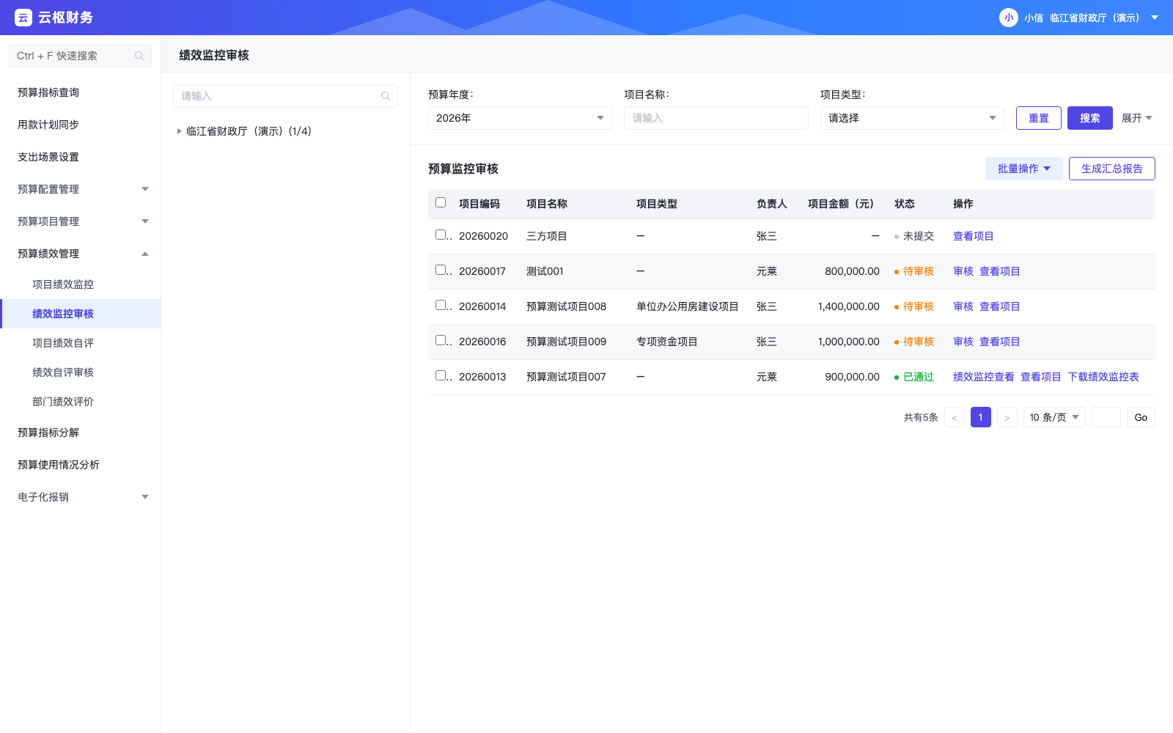
Task: Collapse 预算绩效管理 menu
Action: click(x=81, y=254)
